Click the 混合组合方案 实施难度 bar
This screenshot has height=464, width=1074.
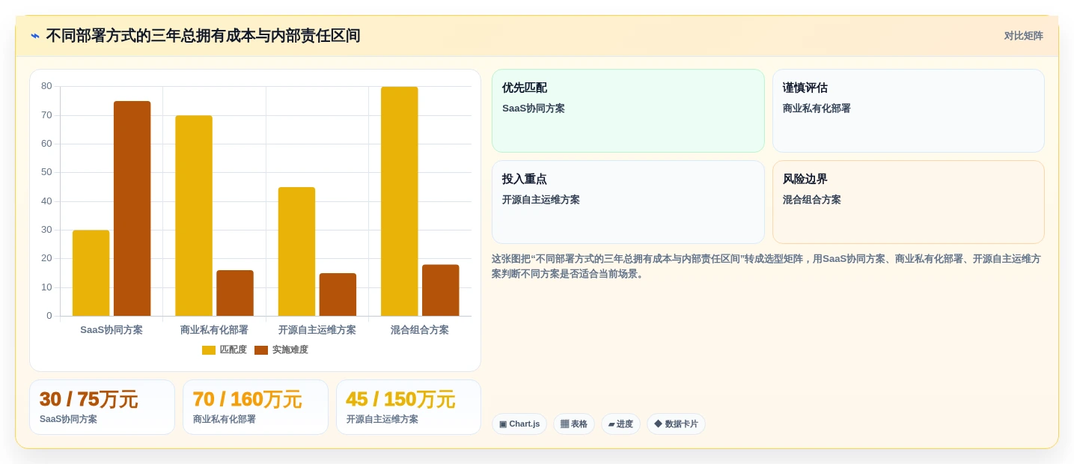pyautogui.click(x=441, y=290)
